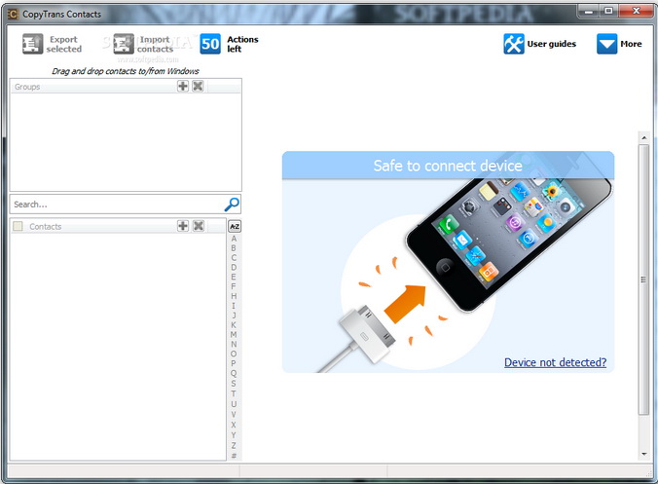This screenshot has height=484, width=658.
Task: Click the CopyTrans Contacts title bar icon
Action: [x=13, y=14]
